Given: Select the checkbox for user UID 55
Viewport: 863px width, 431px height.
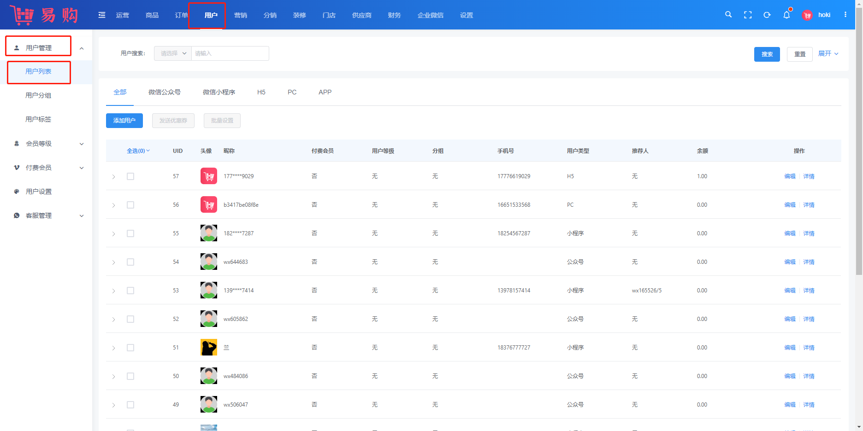Looking at the screenshot, I should click(x=130, y=233).
